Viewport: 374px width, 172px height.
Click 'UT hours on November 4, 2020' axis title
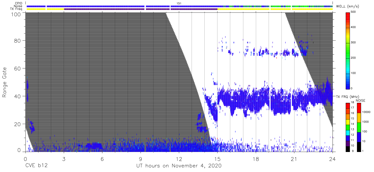(x=178, y=166)
